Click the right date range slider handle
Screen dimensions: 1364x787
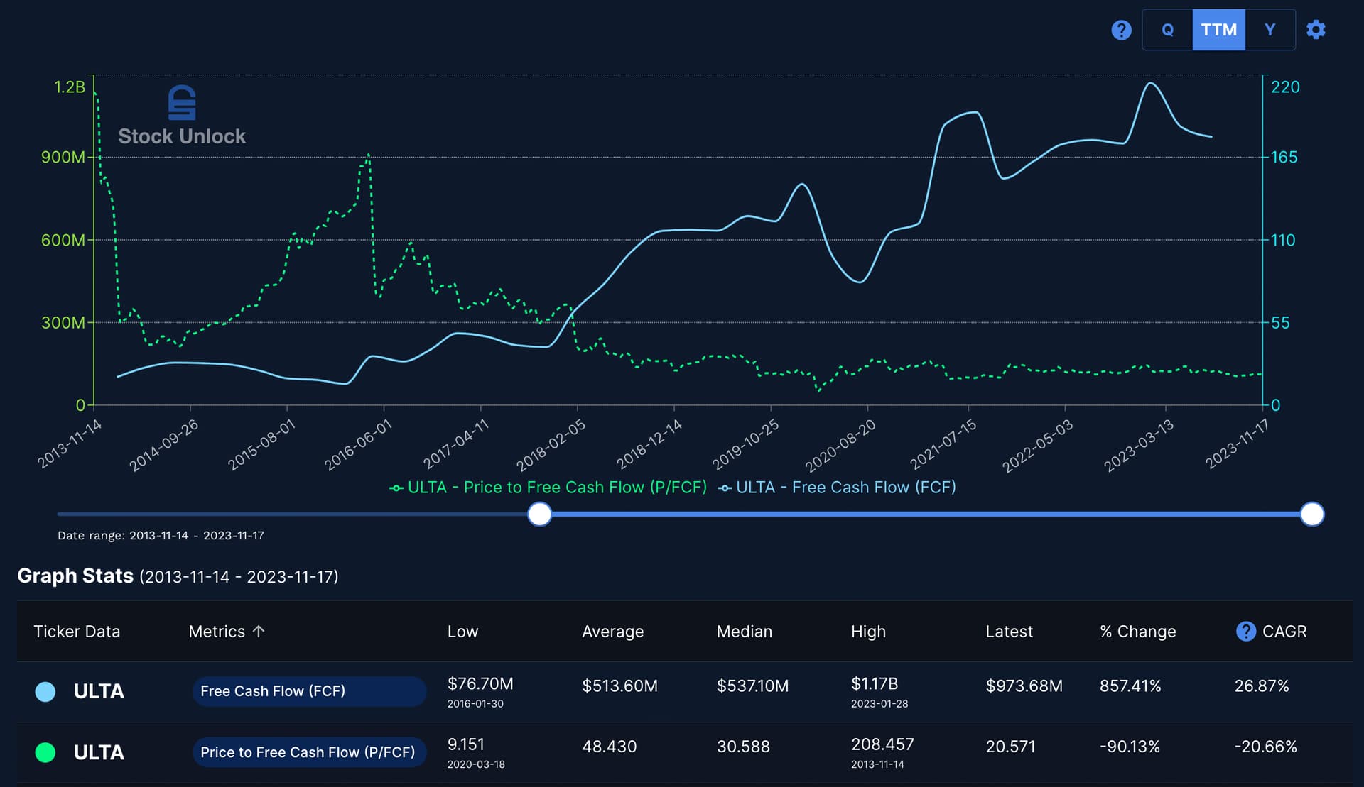tap(1312, 514)
